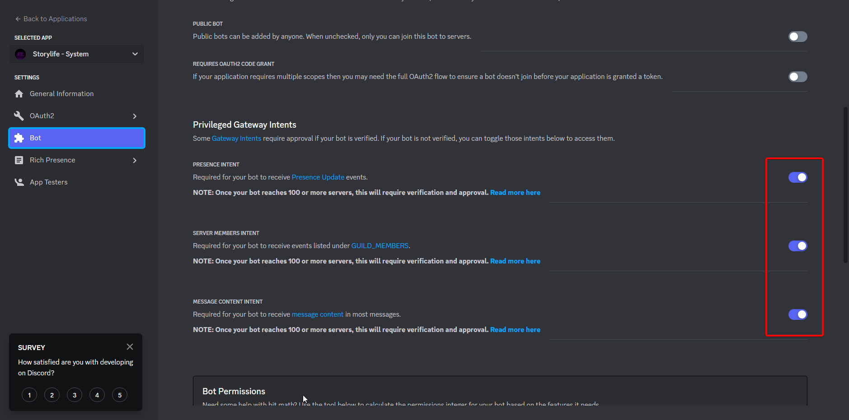The width and height of the screenshot is (849, 420).
Task: Close the survey popup
Action: [x=130, y=347]
